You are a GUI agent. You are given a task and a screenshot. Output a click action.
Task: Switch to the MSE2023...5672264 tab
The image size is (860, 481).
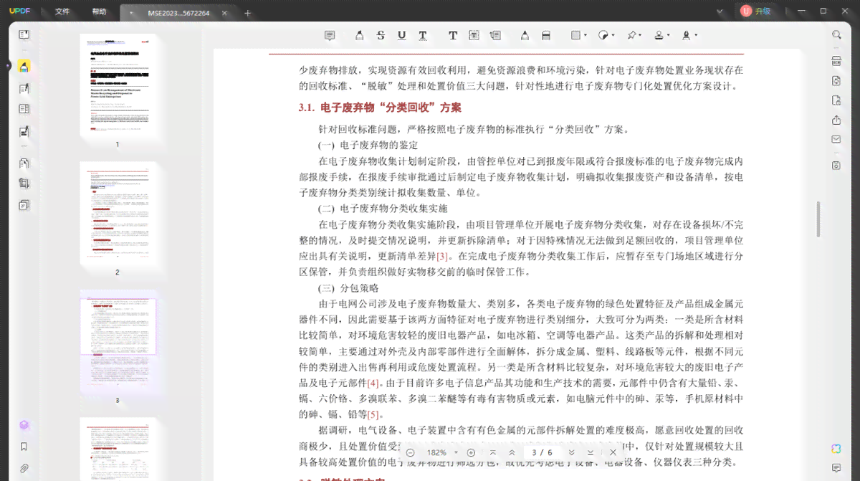click(x=178, y=13)
